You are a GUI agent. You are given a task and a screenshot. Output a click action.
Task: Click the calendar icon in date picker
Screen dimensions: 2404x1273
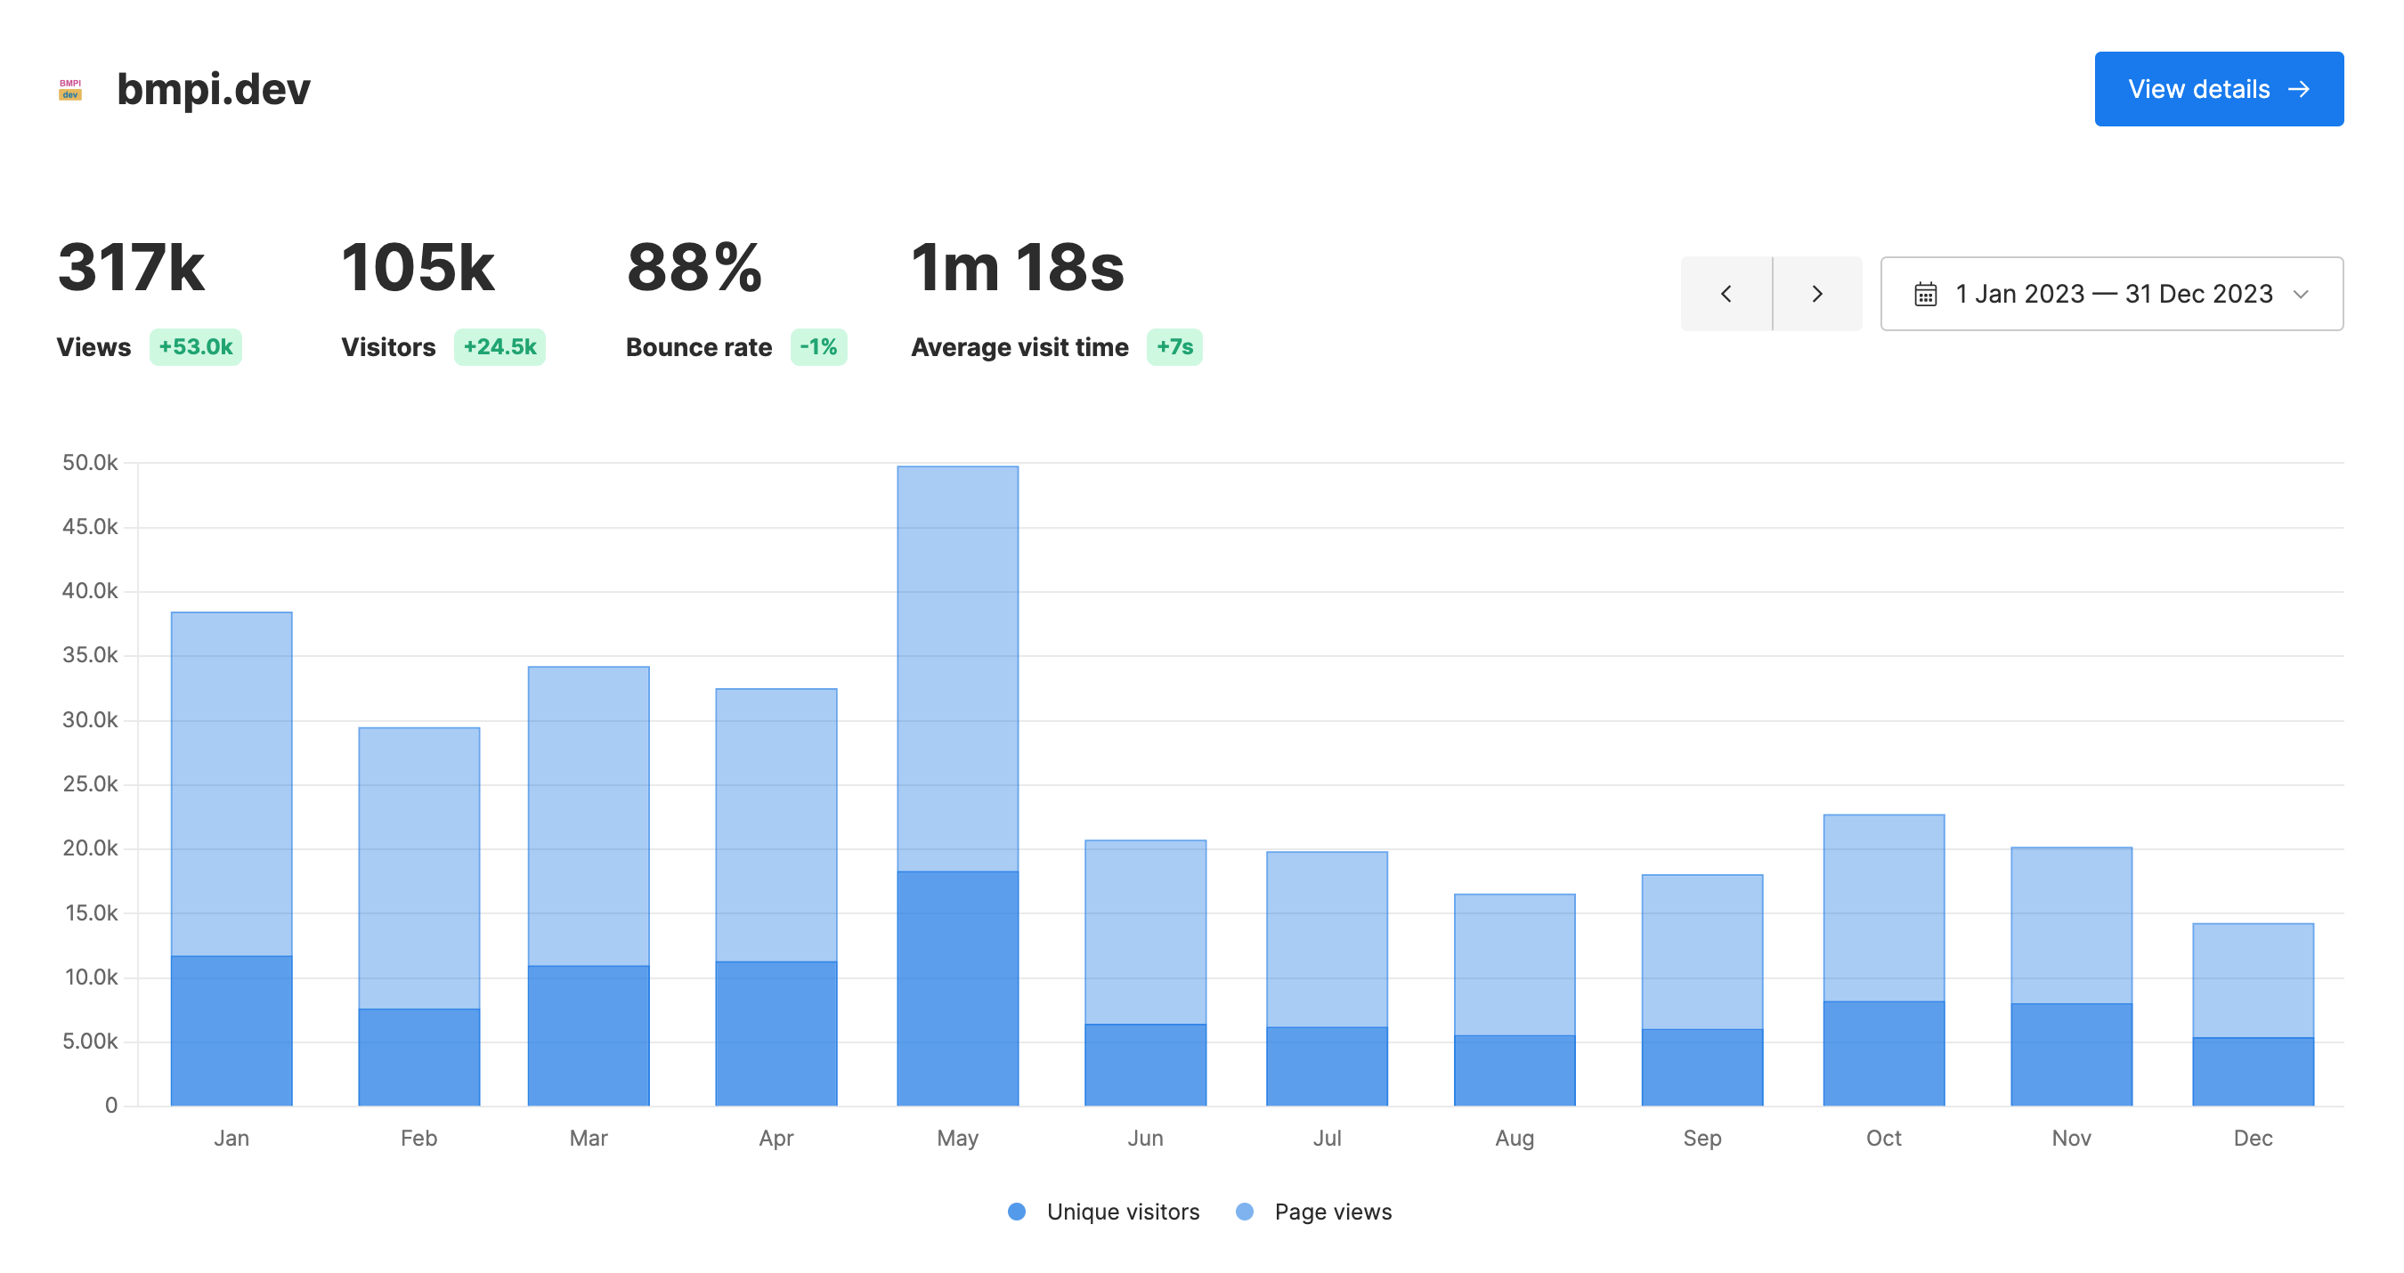pyautogui.click(x=1925, y=294)
